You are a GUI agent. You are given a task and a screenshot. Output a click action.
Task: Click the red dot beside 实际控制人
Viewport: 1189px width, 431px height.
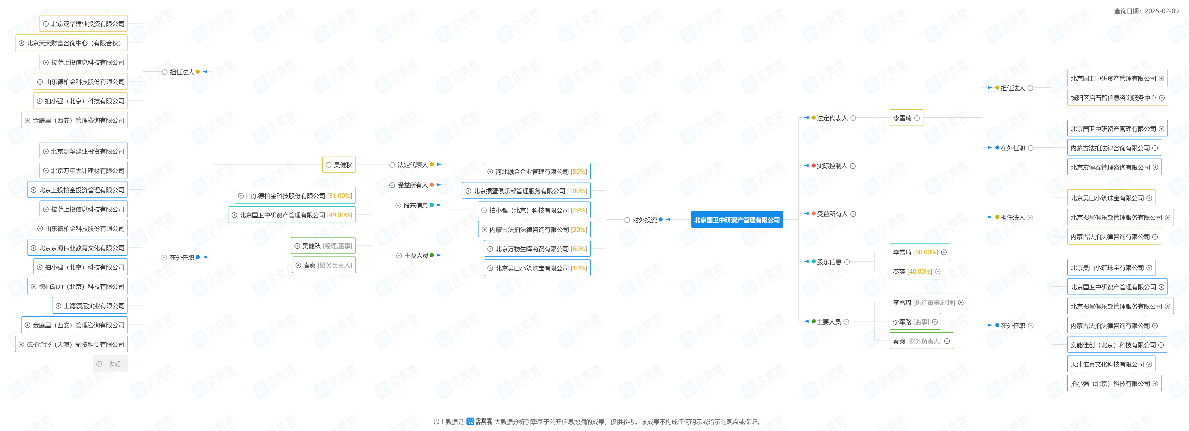(x=813, y=165)
